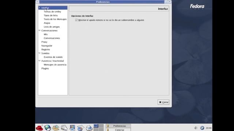Select Texto de los Mensajes
Viewport: 234px width, 131px height.
coord(55,19)
